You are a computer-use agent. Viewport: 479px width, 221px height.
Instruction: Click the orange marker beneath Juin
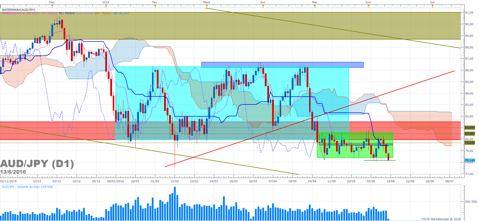[369, 6]
